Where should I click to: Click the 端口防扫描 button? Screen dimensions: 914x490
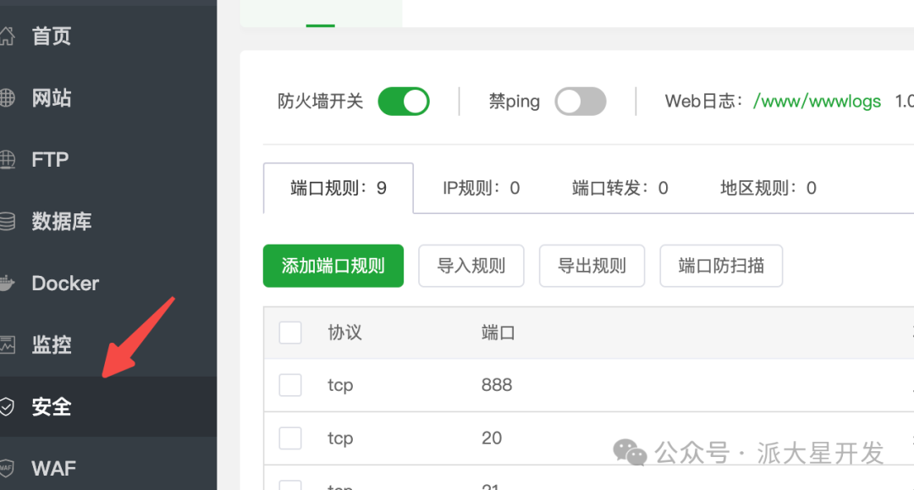(x=721, y=266)
